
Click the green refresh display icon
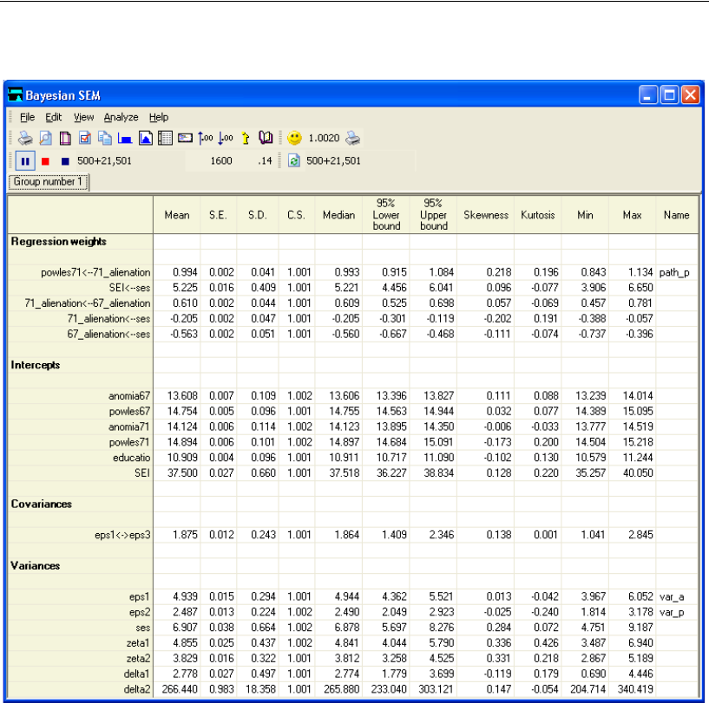(x=293, y=161)
